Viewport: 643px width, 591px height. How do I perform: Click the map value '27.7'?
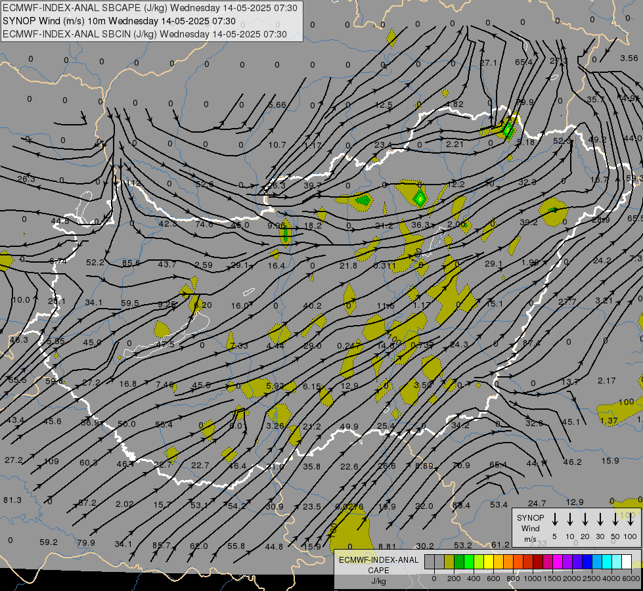click(x=567, y=301)
